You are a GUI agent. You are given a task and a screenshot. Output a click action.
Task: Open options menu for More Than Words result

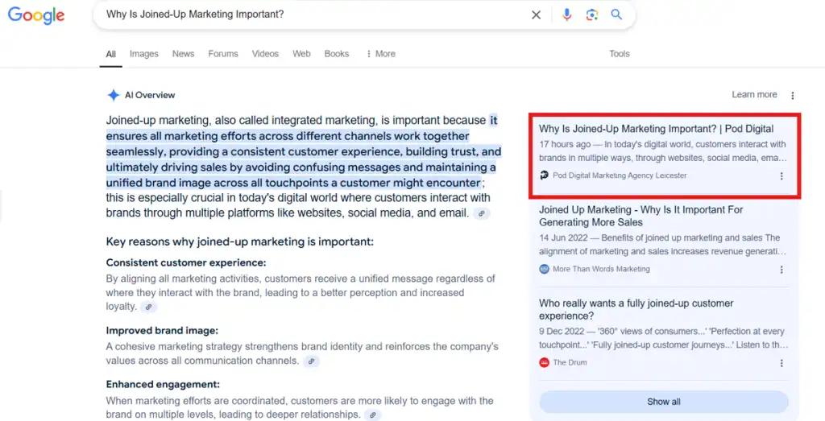pos(781,270)
